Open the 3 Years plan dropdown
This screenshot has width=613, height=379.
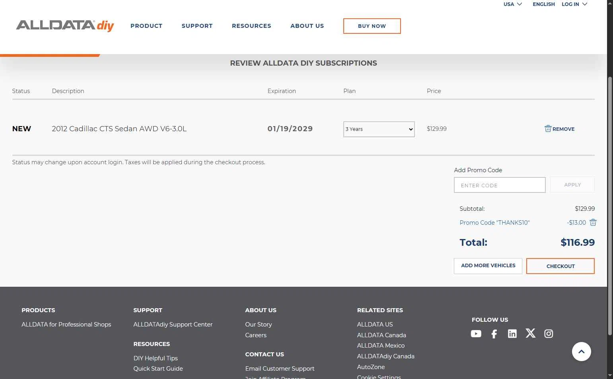(x=379, y=129)
